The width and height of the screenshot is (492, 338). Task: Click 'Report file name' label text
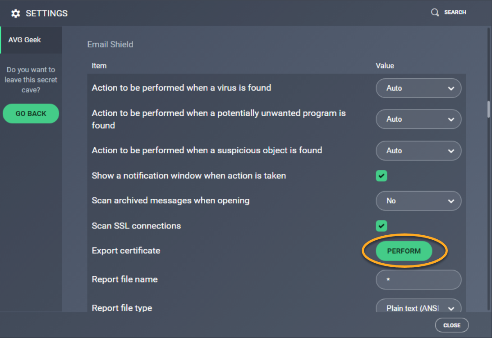coord(124,279)
